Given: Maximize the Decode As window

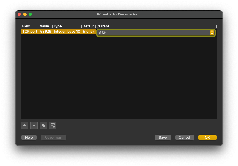Looking at the screenshot, I should (x=30, y=14).
